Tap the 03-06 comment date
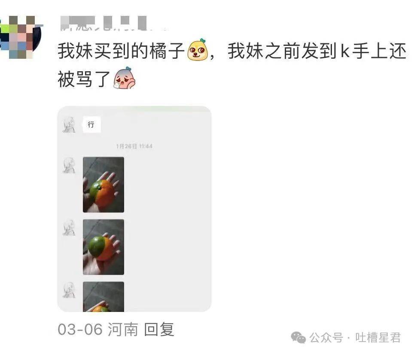This screenshot has width=414, height=354. [80, 330]
